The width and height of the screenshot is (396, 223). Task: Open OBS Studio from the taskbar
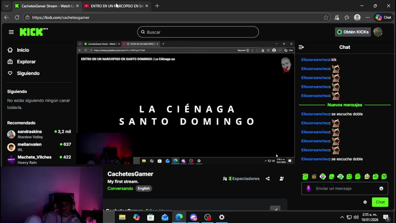click(x=208, y=217)
